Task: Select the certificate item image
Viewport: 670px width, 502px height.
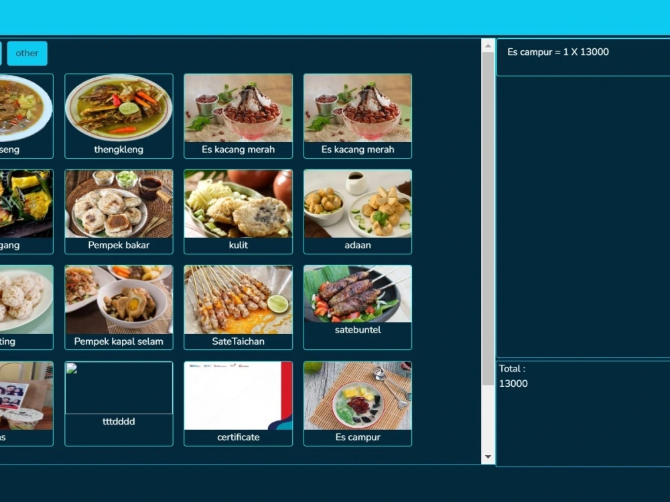Action: point(238,396)
